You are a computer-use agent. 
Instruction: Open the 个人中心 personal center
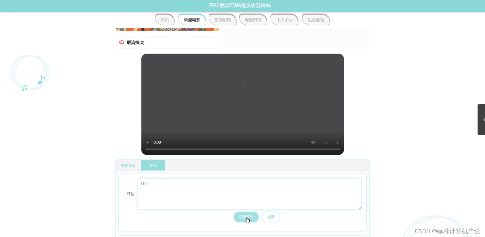(x=284, y=19)
